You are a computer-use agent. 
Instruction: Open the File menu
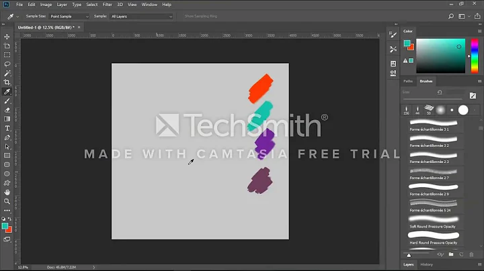click(x=19, y=5)
